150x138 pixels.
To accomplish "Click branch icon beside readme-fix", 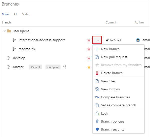I will [x=14, y=49].
